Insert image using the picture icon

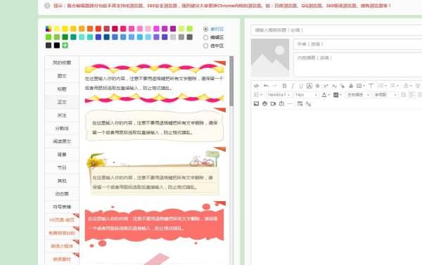coord(256,103)
